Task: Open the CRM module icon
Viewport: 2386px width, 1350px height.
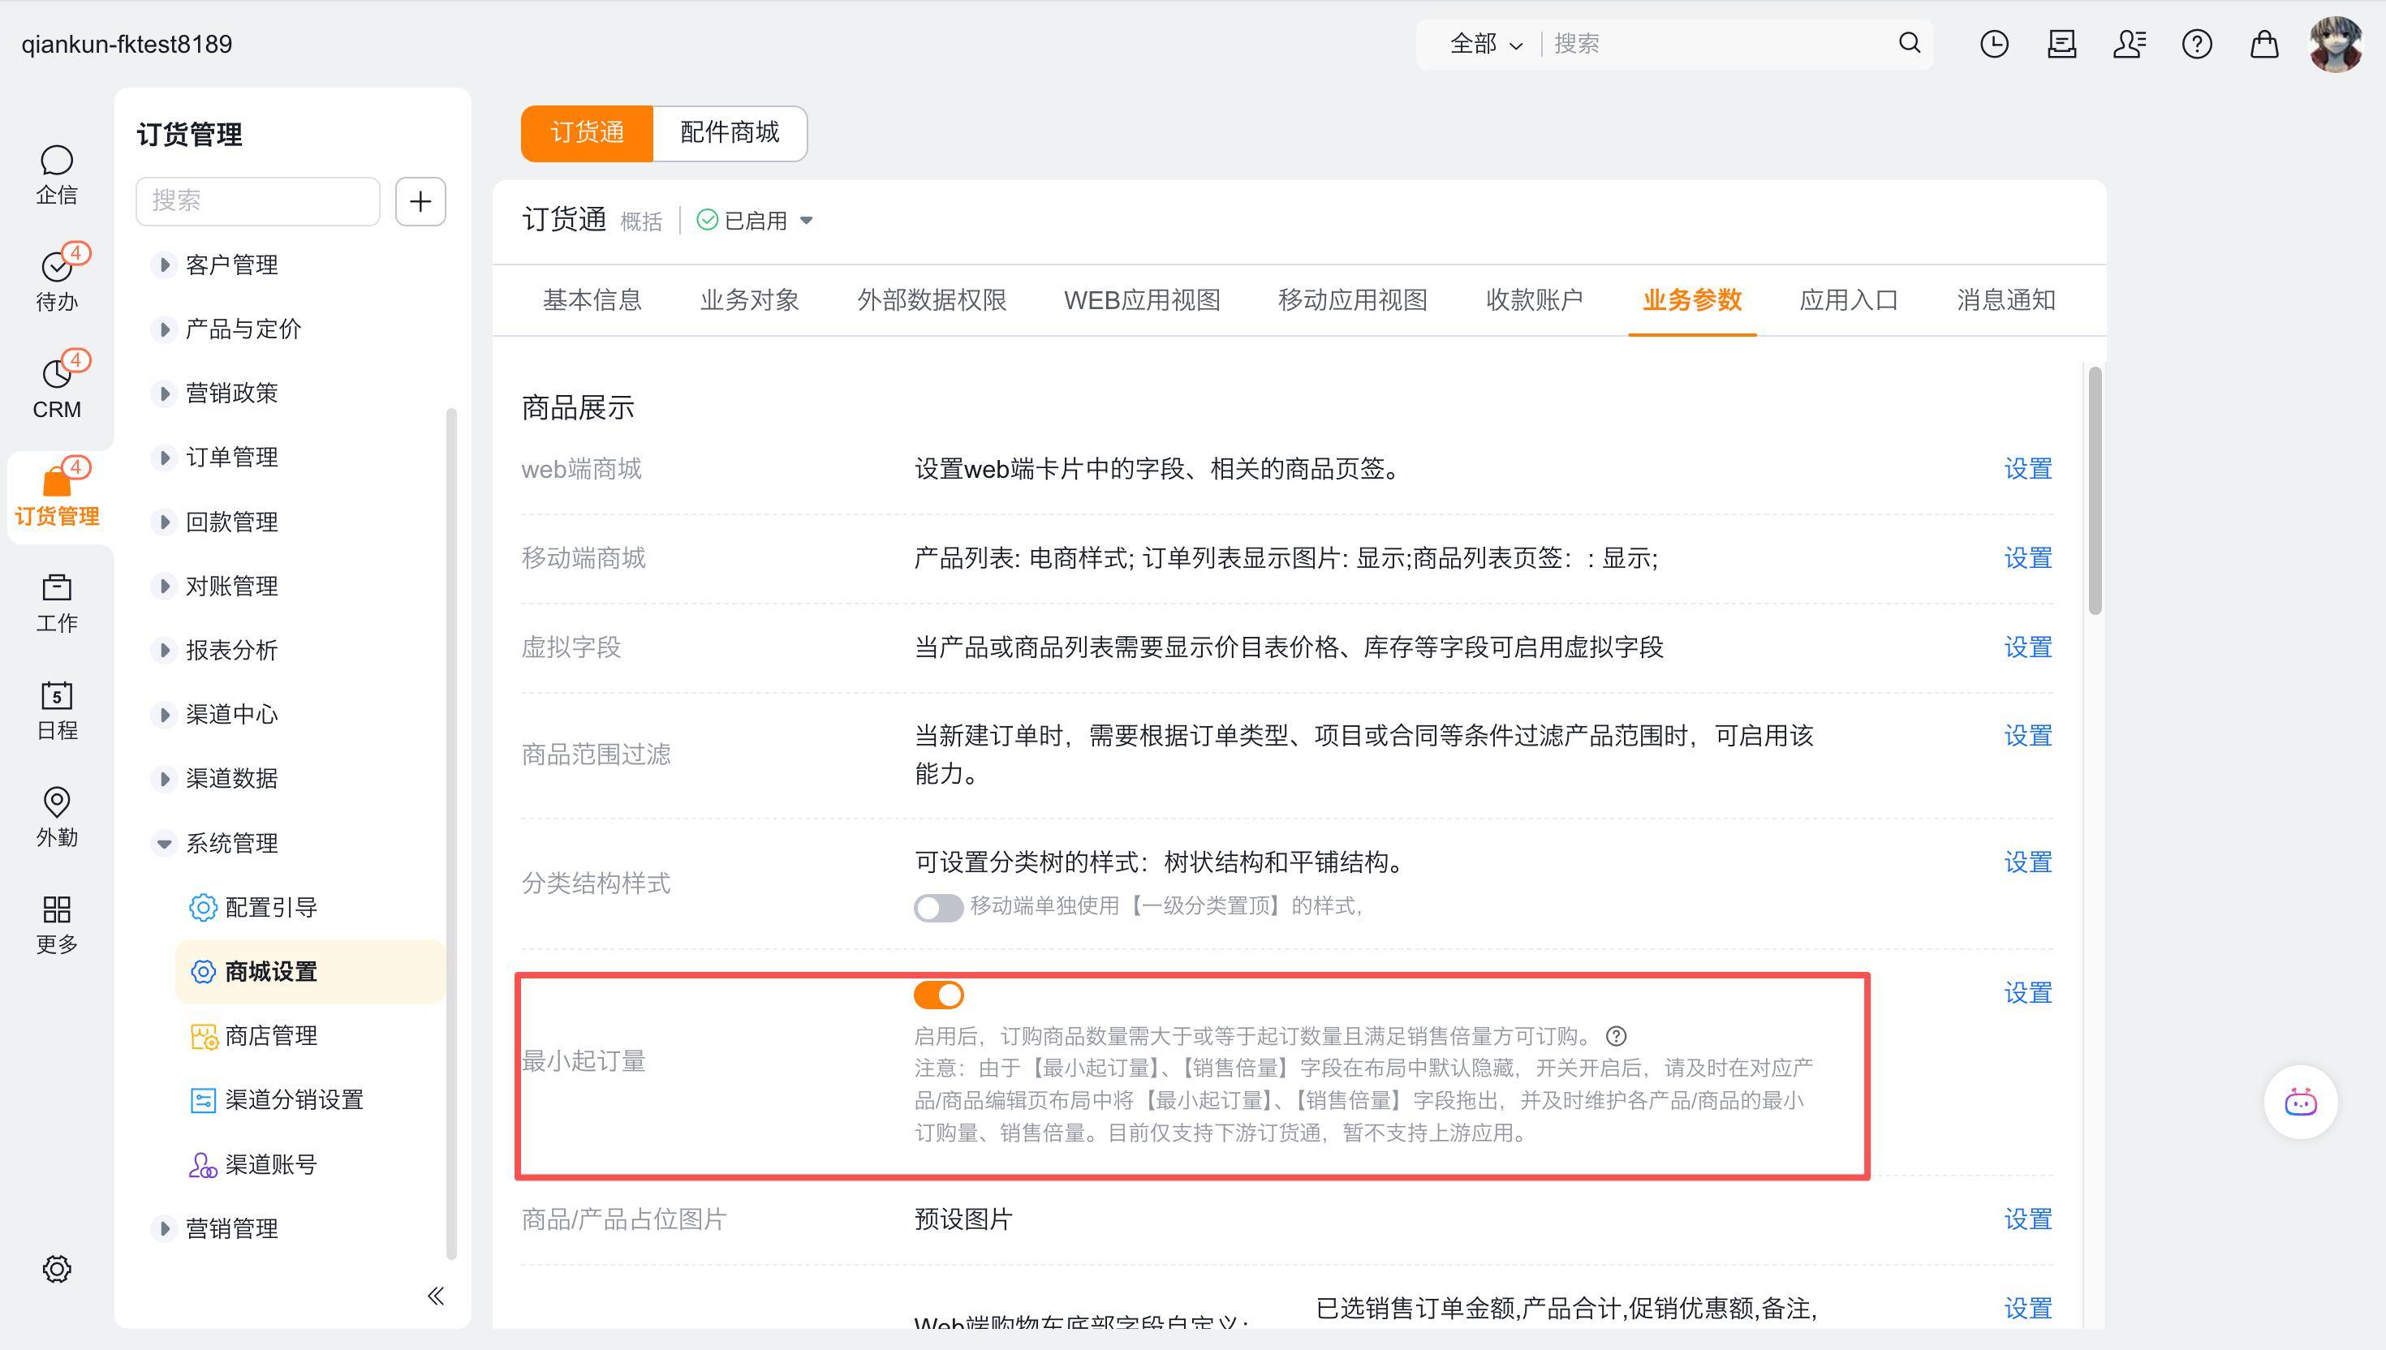Action: [57, 375]
